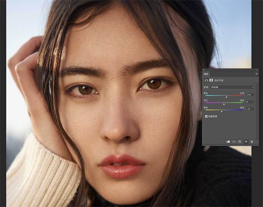Open the Properties panel flyout menu
This screenshot has height=207, width=263.
point(256,74)
